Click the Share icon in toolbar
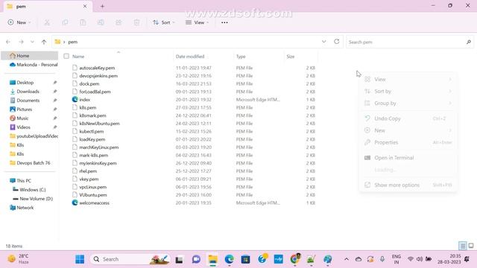Image resolution: width=477 pixels, height=268 pixels. pos(119,22)
